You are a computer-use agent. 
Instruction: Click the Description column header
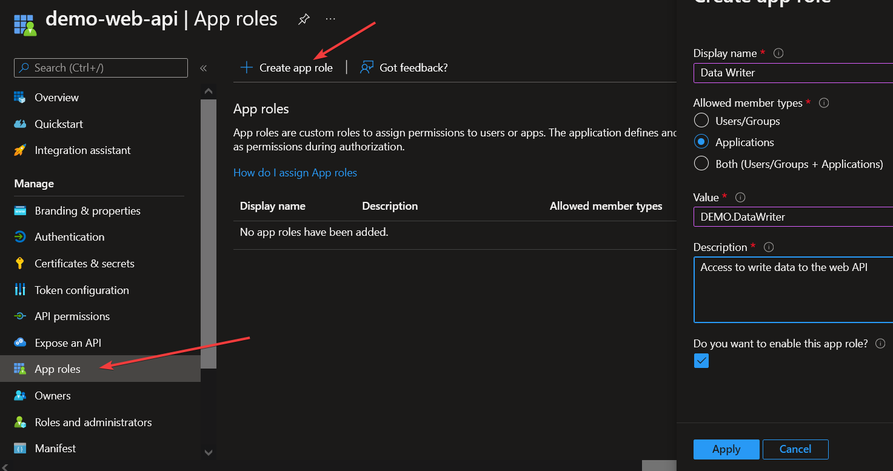(390, 206)
